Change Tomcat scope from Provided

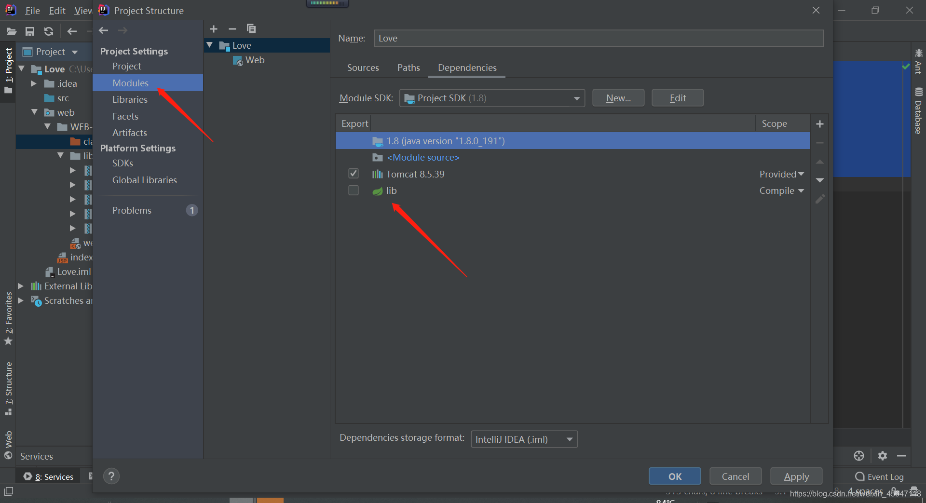782,174
